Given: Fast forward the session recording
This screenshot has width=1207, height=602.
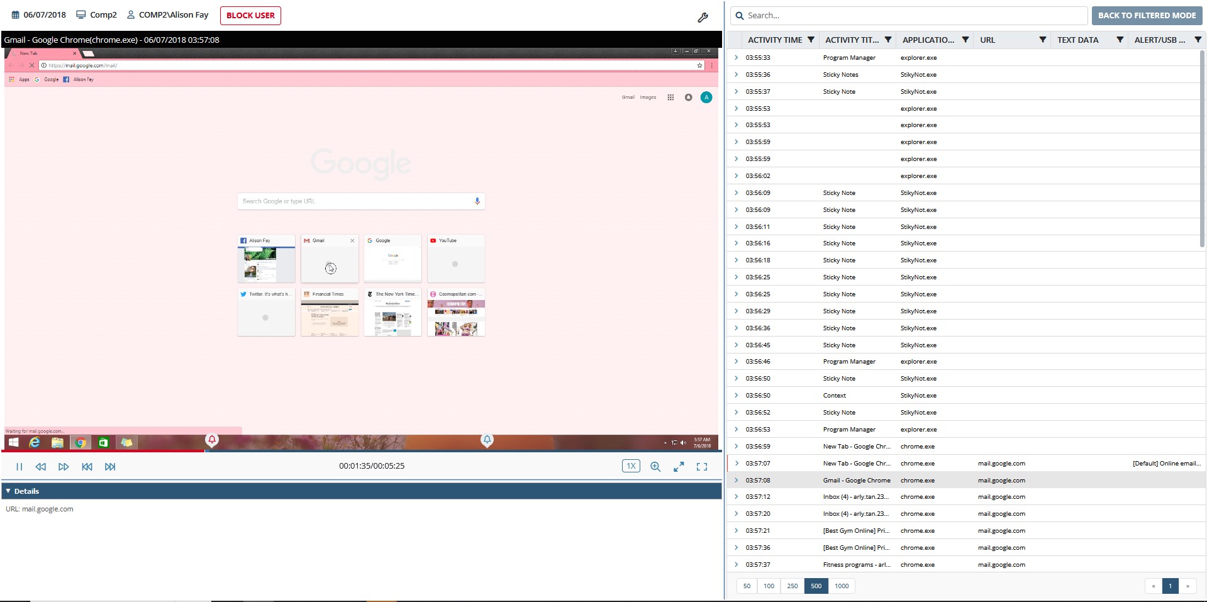Looking at the screenshot, I should click(64, 467).
